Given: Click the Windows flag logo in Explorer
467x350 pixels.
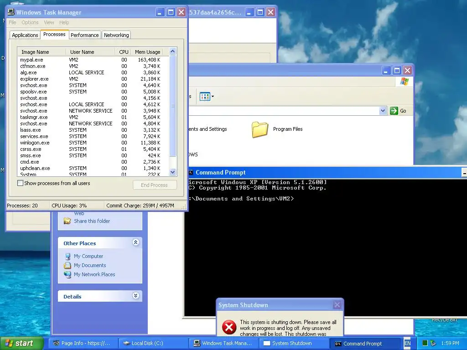Looking at the screenshot, I should coord(404,82).
